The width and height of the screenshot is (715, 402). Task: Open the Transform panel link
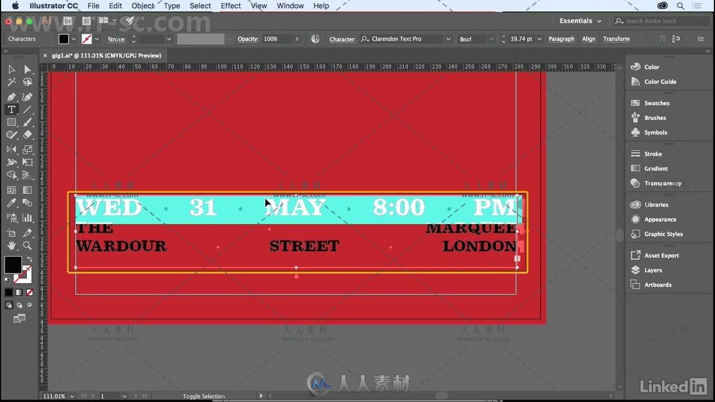[616, 39]
